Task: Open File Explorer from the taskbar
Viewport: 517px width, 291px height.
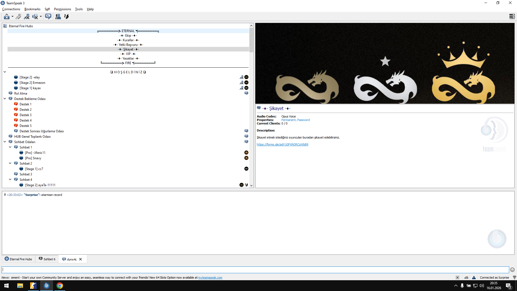Action: click(20, 286)
